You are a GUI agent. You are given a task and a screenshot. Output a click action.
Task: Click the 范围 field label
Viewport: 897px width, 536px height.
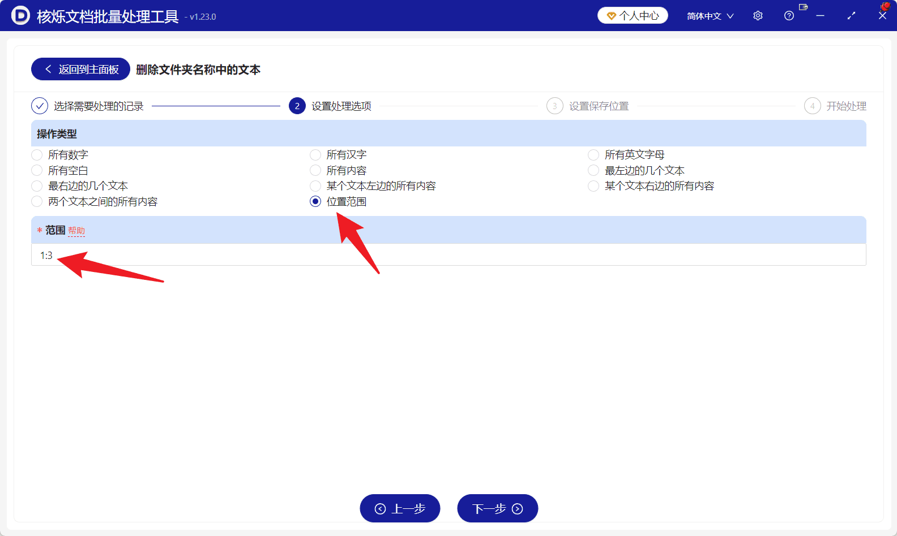(x=55, y=230)
